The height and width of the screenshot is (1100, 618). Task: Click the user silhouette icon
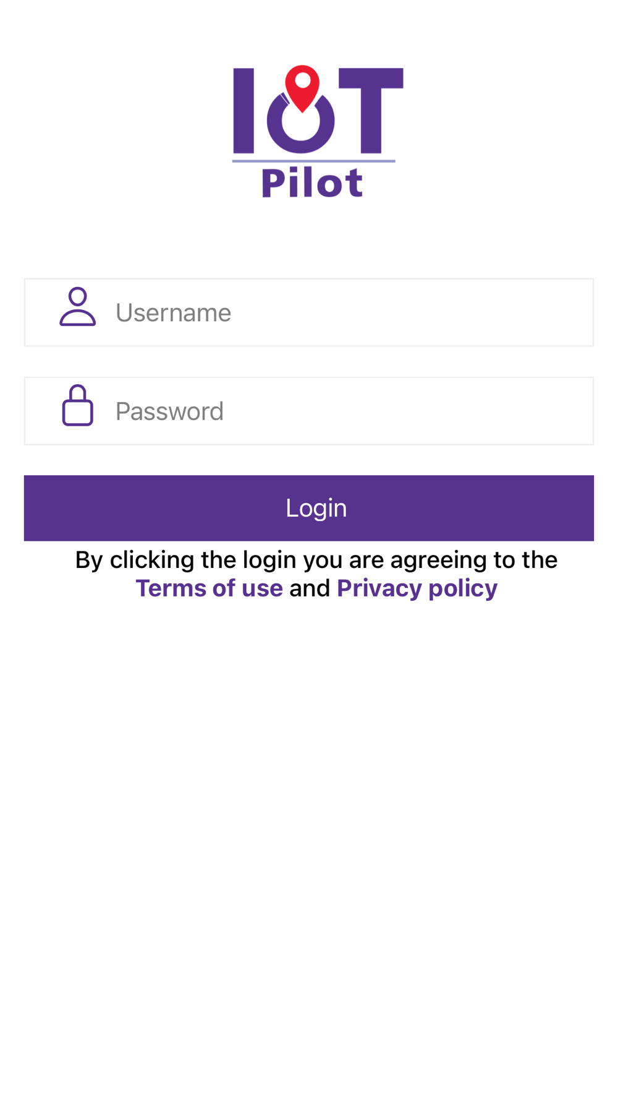[x=78, y=306]
